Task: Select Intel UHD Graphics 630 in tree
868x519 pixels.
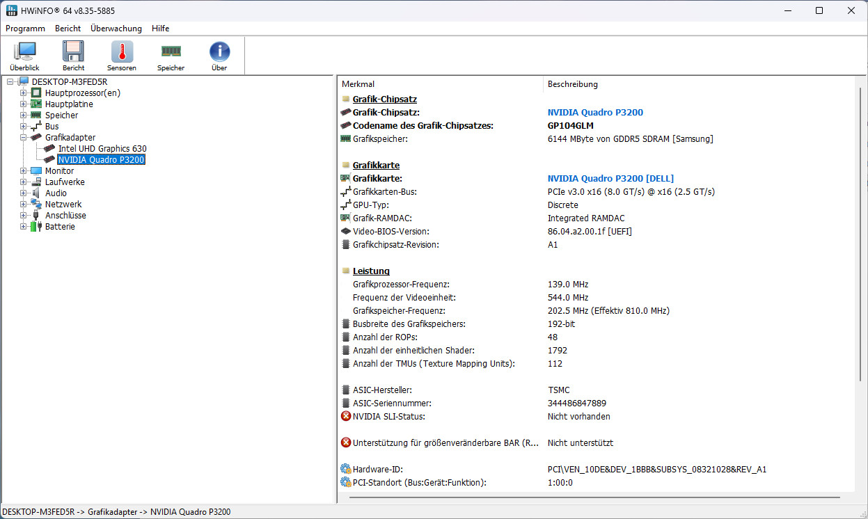Action: [x=102, y=149]
